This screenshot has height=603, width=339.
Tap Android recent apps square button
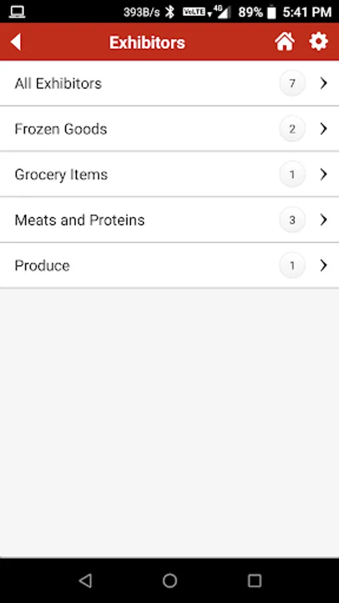[x=255, y=580]
